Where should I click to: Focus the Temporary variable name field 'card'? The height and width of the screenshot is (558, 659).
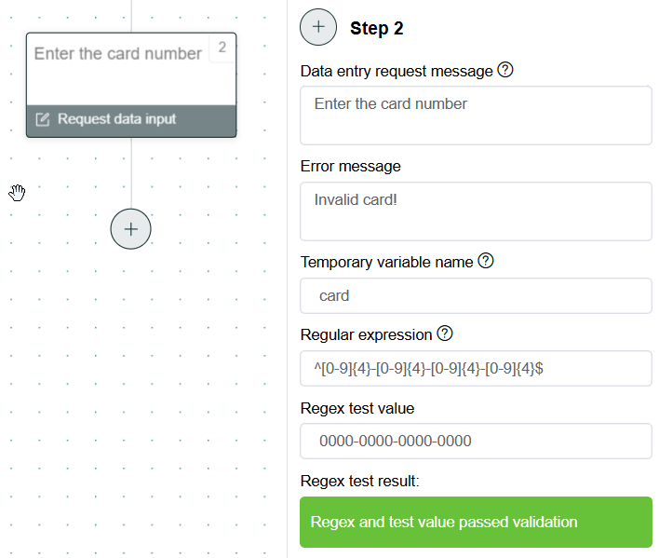click(x=476, y=295)
